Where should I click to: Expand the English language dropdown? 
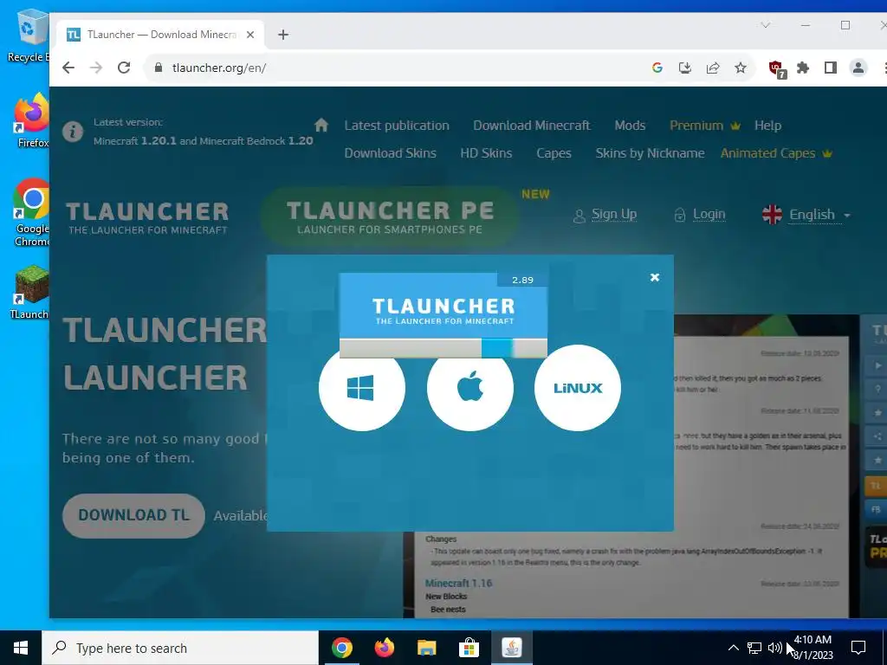[x=806, y=215]
